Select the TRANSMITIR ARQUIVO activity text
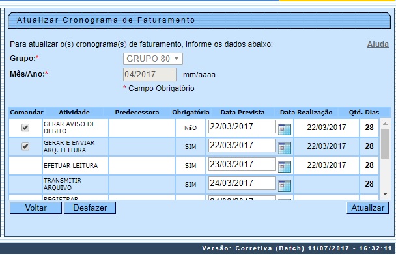This screenshot has width=396, height=255. (63, 184)
